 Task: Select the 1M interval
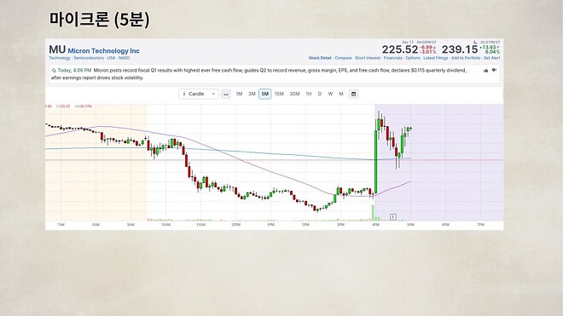coord(239,94)
